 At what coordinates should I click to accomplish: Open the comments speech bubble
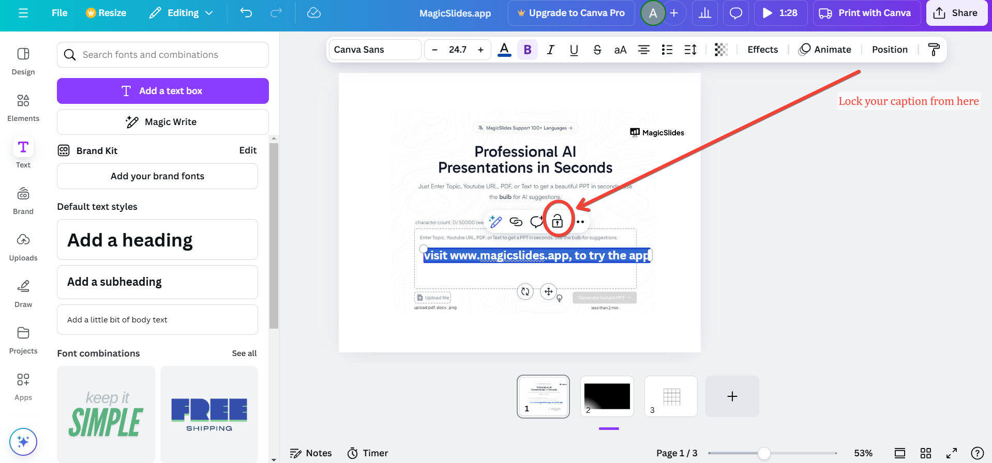point(735,13)
